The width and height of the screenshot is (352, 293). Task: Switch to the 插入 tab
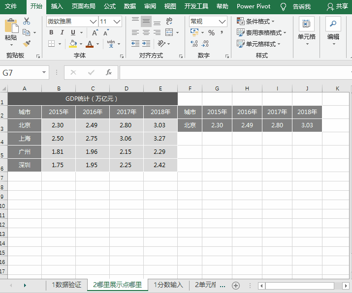[57, 6]
